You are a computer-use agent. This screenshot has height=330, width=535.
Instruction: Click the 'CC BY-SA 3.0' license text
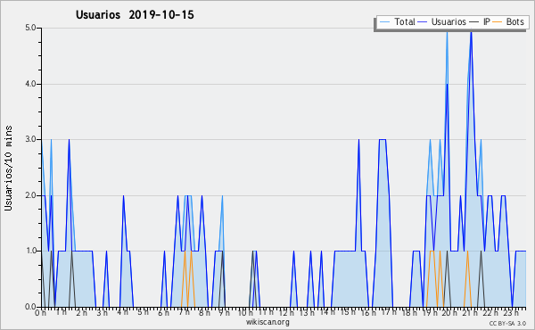pos(507,323)
